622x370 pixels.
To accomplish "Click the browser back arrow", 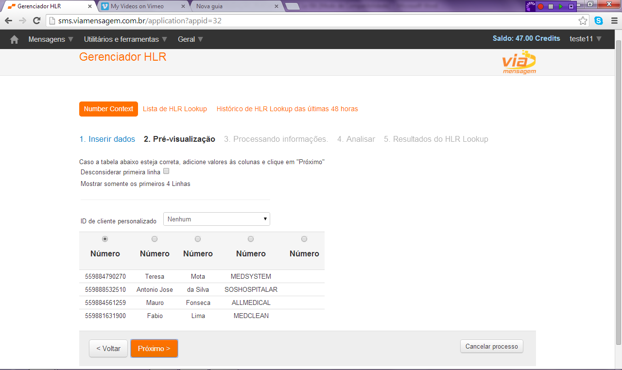I will coord(8,21).
